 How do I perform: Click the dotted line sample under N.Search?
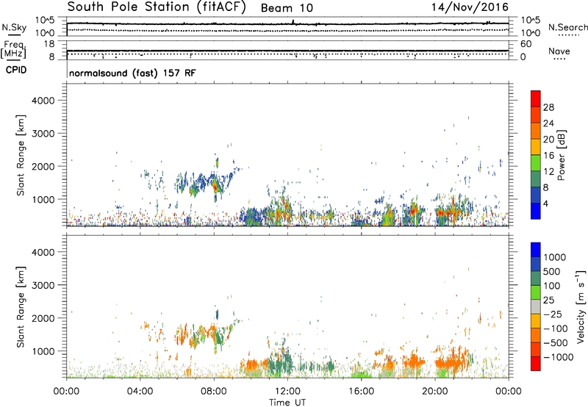click(568, 35)
